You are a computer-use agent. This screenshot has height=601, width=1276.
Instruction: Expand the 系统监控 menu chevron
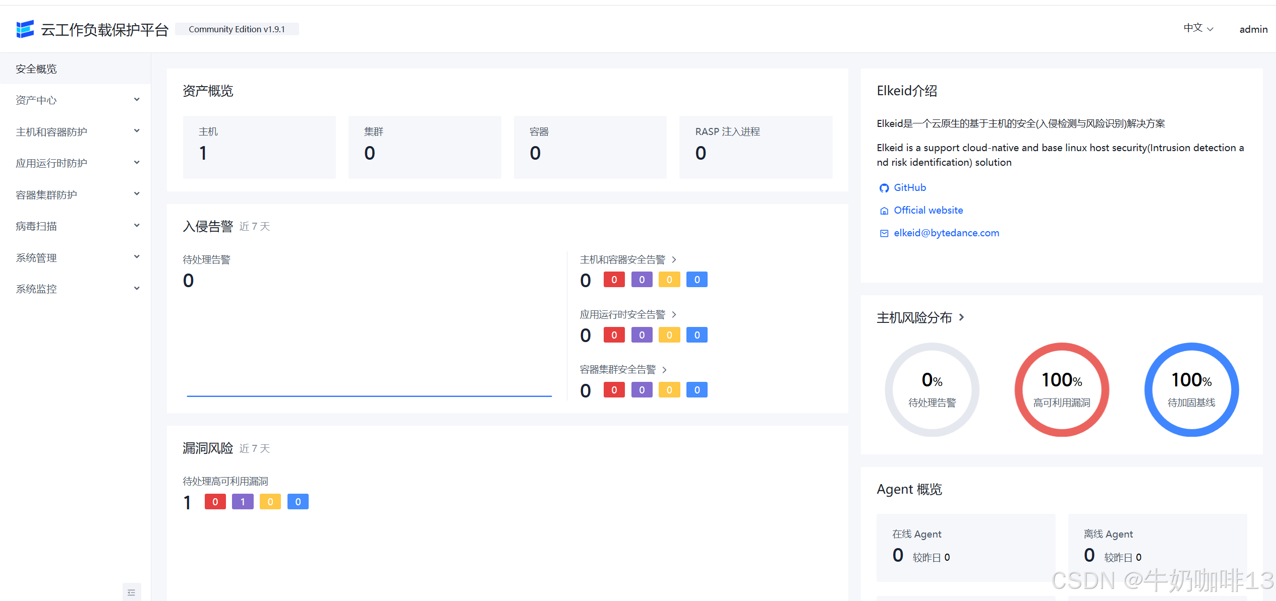click(137, 289)
